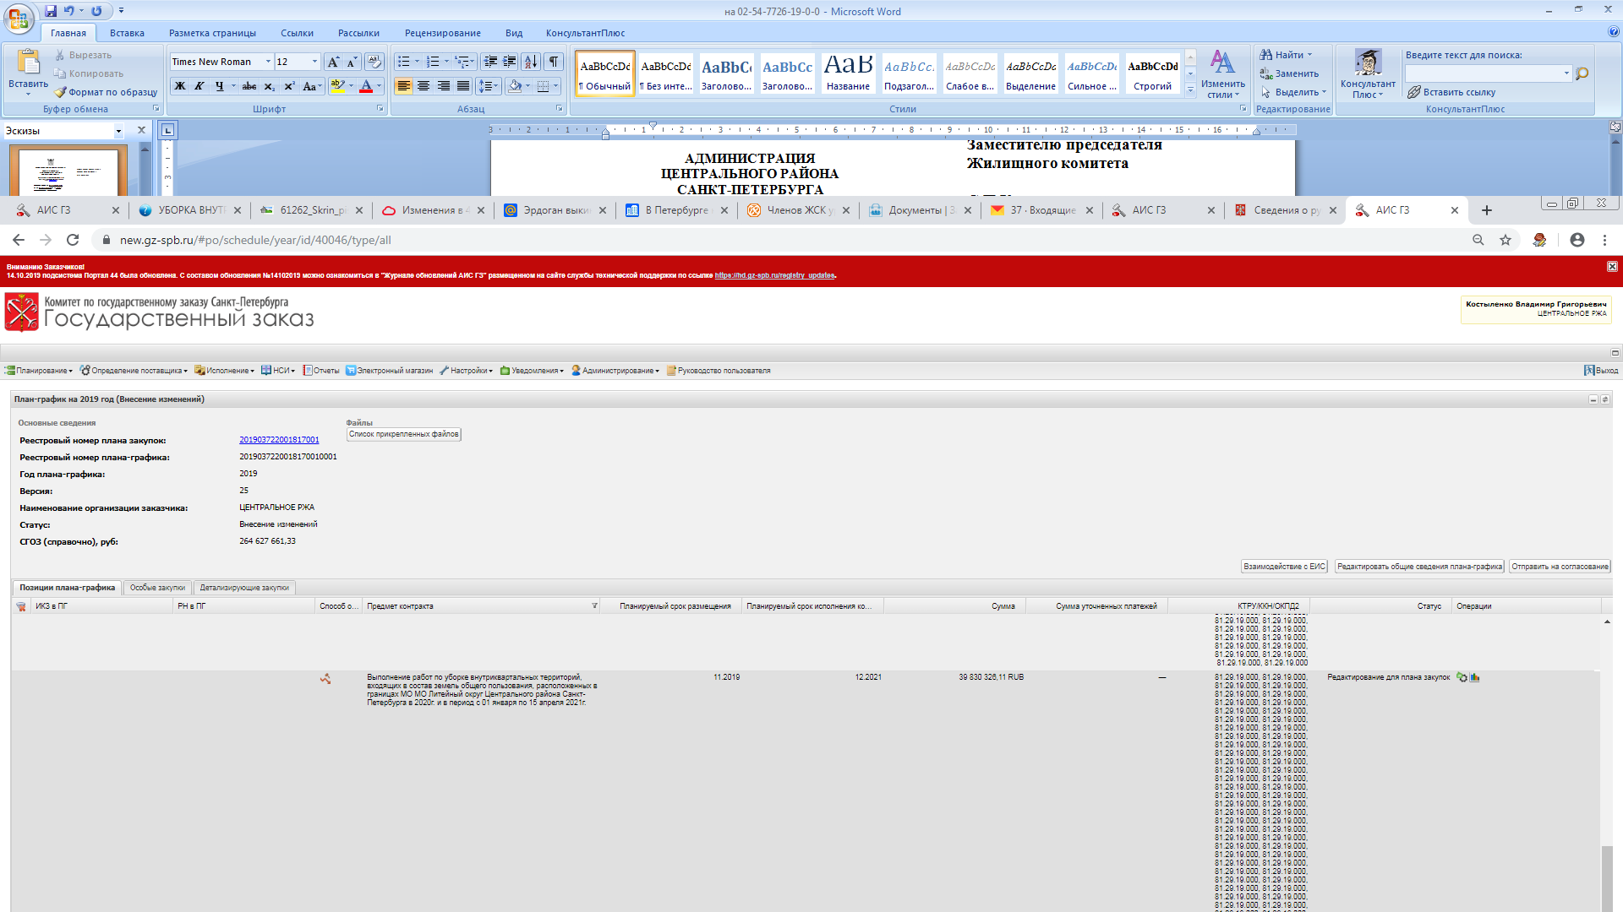Image resolution: width=1623 pixels, height=912 pixels.
Task: Click the grow font size icon
Action: point(333,62)
